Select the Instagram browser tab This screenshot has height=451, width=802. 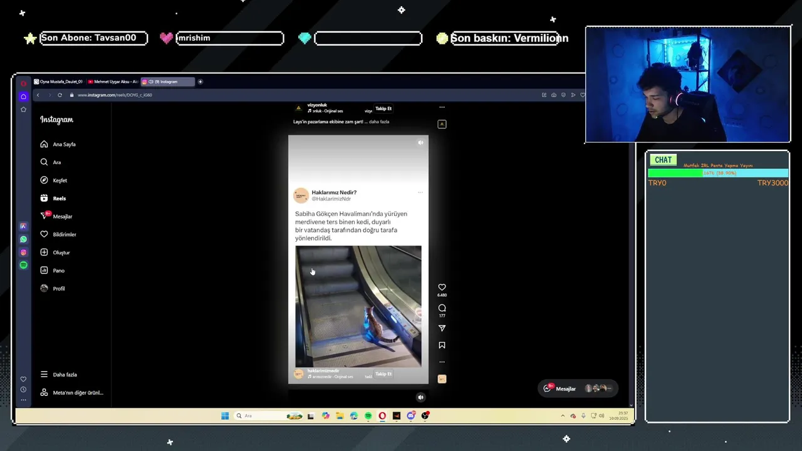click(x=167, y=81)
